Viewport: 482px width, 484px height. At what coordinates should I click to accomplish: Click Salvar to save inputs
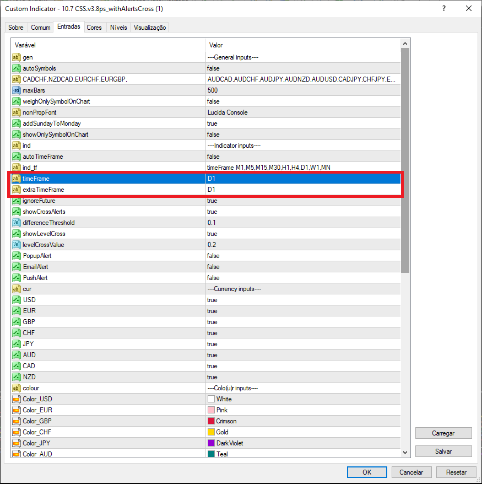pos(443,451)
